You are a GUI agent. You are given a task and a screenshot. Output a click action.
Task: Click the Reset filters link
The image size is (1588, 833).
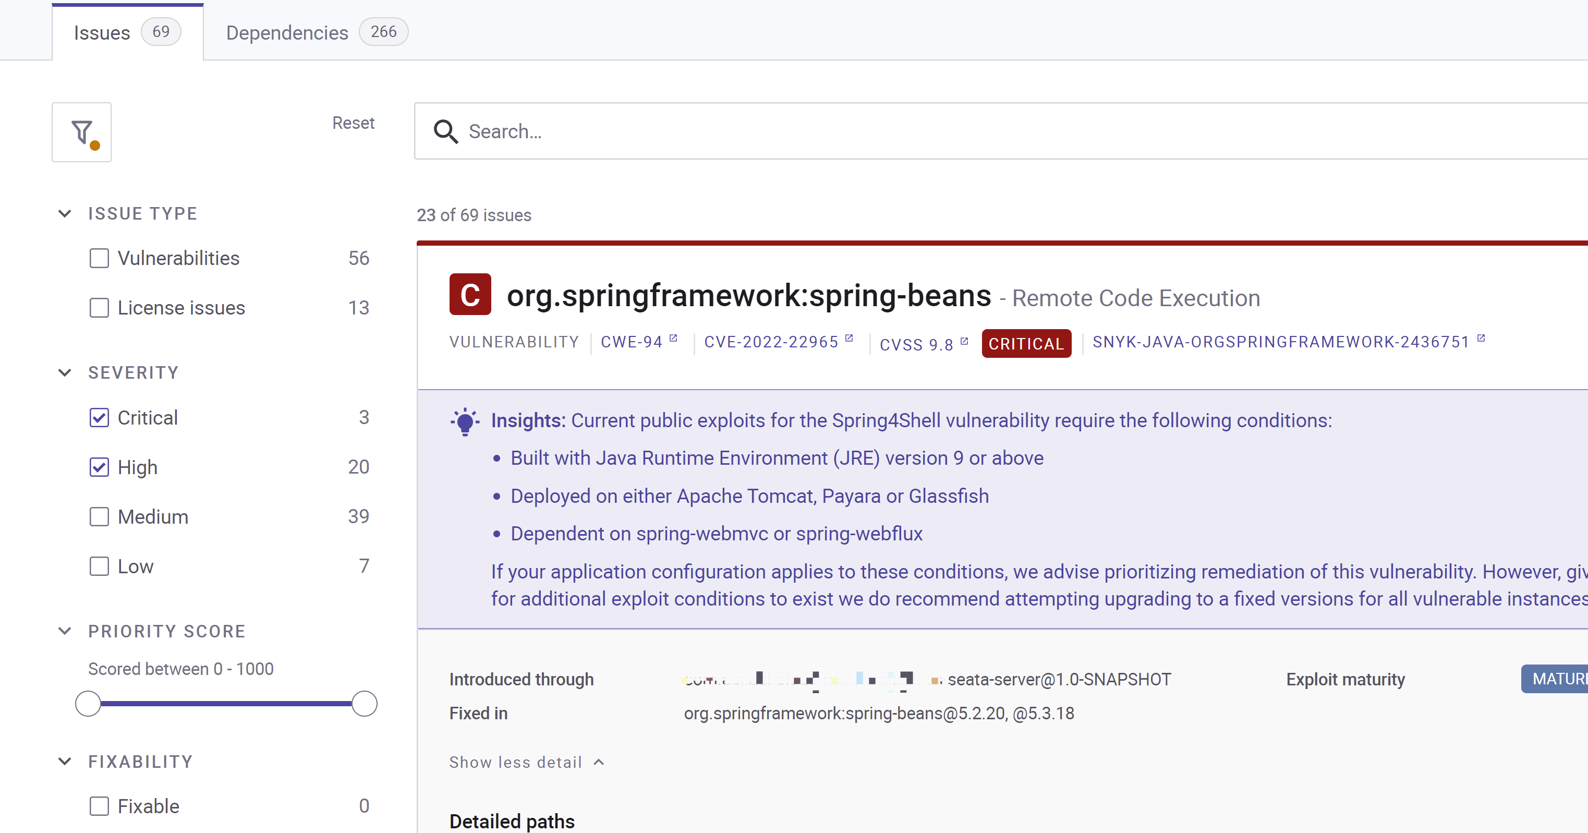coord(353,123)
